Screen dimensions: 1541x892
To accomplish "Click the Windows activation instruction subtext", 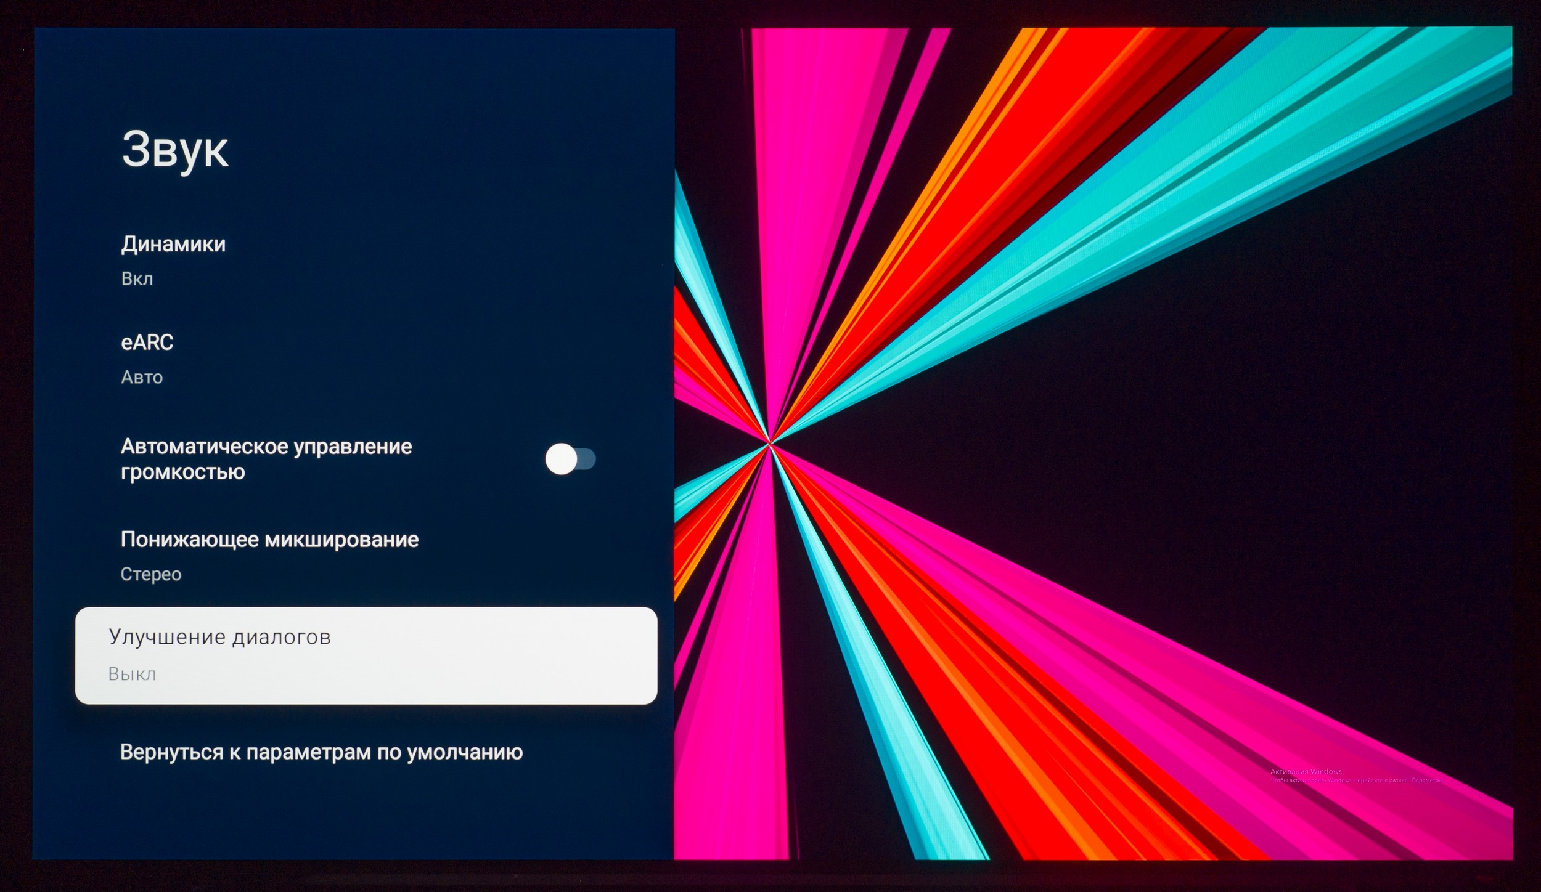I will click(x=1355, y=780).
